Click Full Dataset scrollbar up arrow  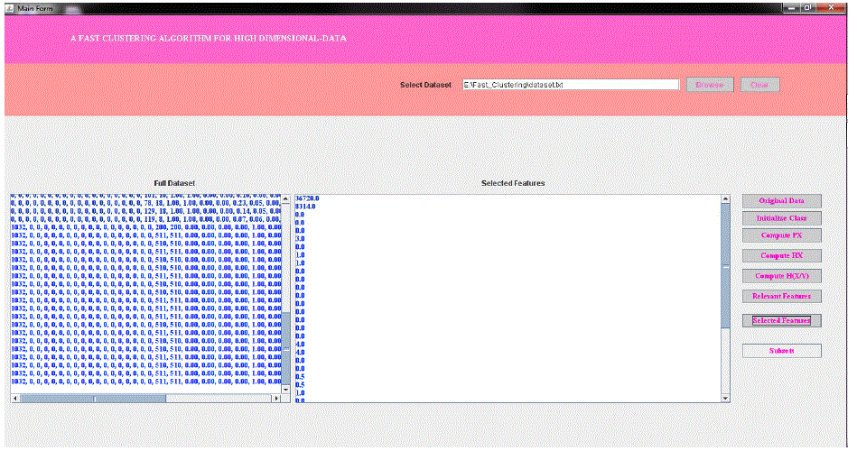coord(286,200)
